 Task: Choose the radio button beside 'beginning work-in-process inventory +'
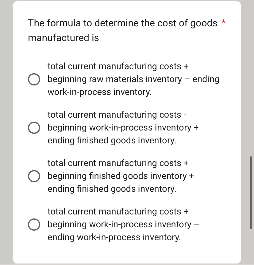pyautogui.click(x=34, y=128)
